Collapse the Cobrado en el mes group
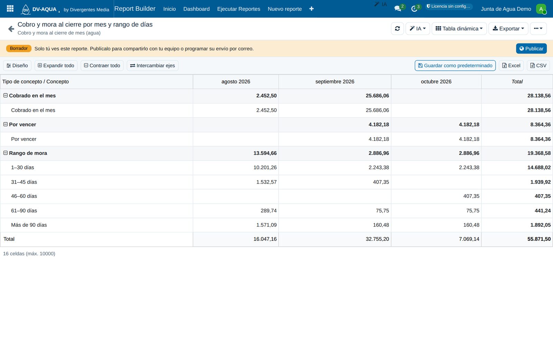Viewport: 553px width, 345px height. click(x=6, y=96)
